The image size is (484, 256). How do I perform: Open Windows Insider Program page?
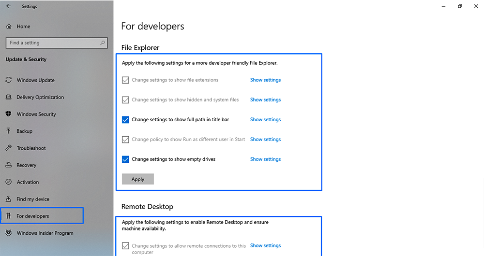[x=45, y=233]
